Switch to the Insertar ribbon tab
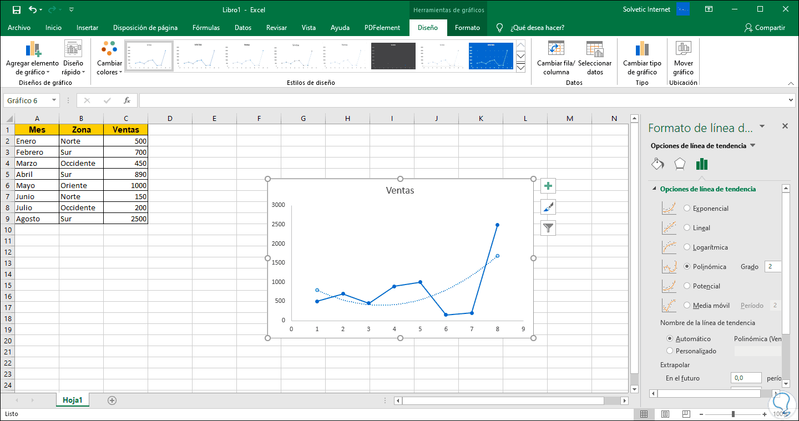 (x=88, y=28)
